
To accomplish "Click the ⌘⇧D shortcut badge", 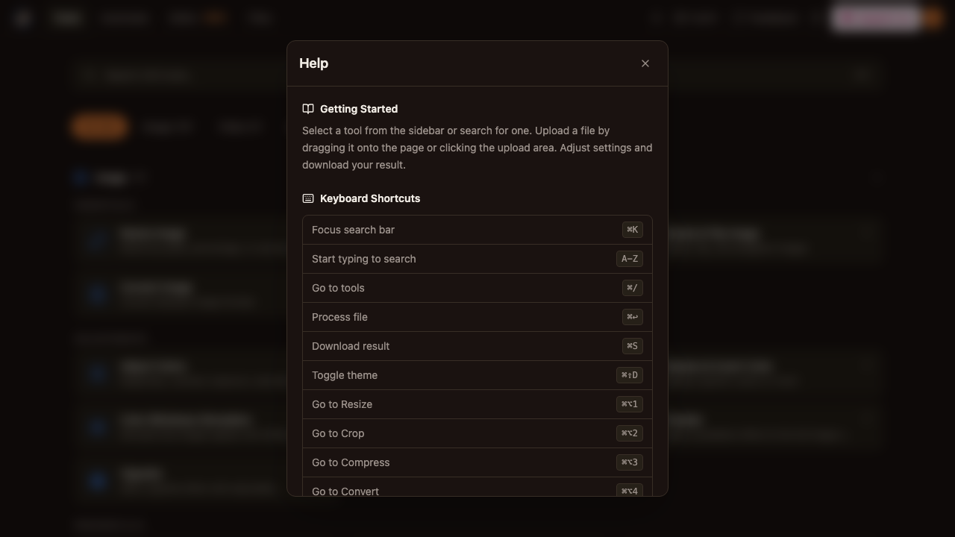I will tap(630, 375).
